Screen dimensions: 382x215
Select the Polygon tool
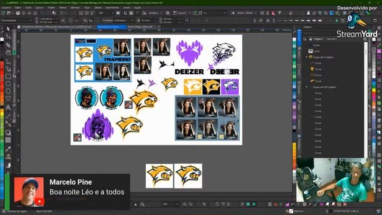(x=8, y=91)
